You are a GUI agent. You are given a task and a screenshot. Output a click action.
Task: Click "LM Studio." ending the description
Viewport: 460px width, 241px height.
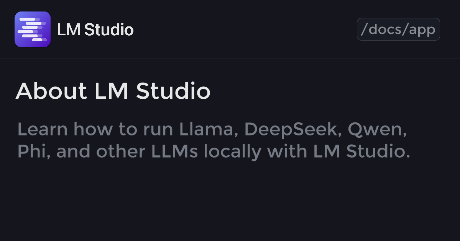coord(362,151)
